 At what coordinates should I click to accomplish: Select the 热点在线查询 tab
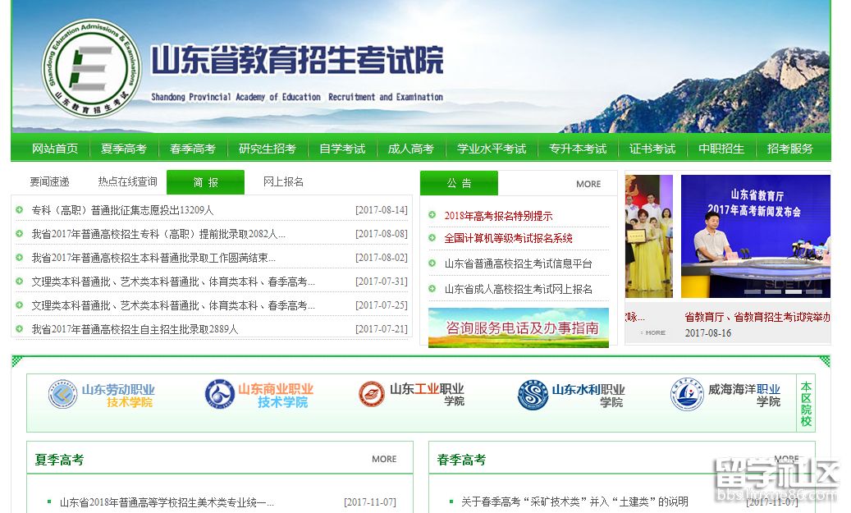point(127,182)
